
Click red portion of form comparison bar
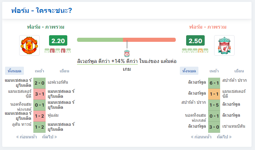(x=149, y=40)
